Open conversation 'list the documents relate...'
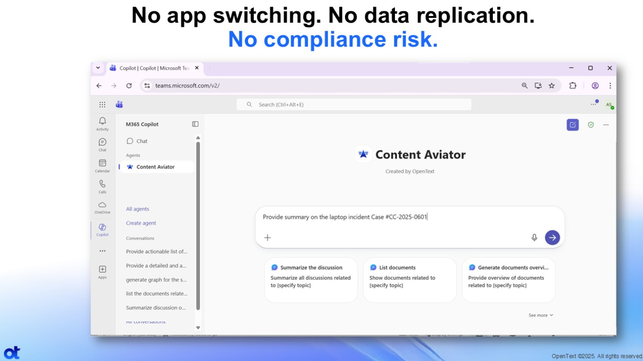This screenshot has width=643, height=361. click(x=157, y=294)
